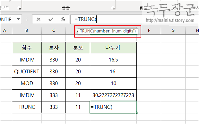Click TRUNC function name in tooltip

click(x=86, y=31)
